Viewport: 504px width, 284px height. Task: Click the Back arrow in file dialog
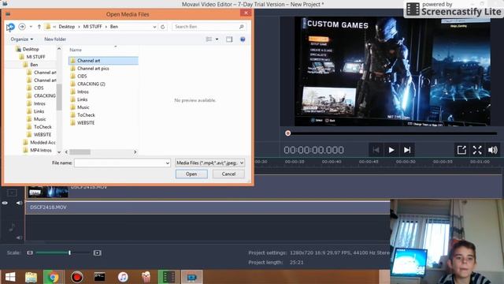[x=10, y=27]
